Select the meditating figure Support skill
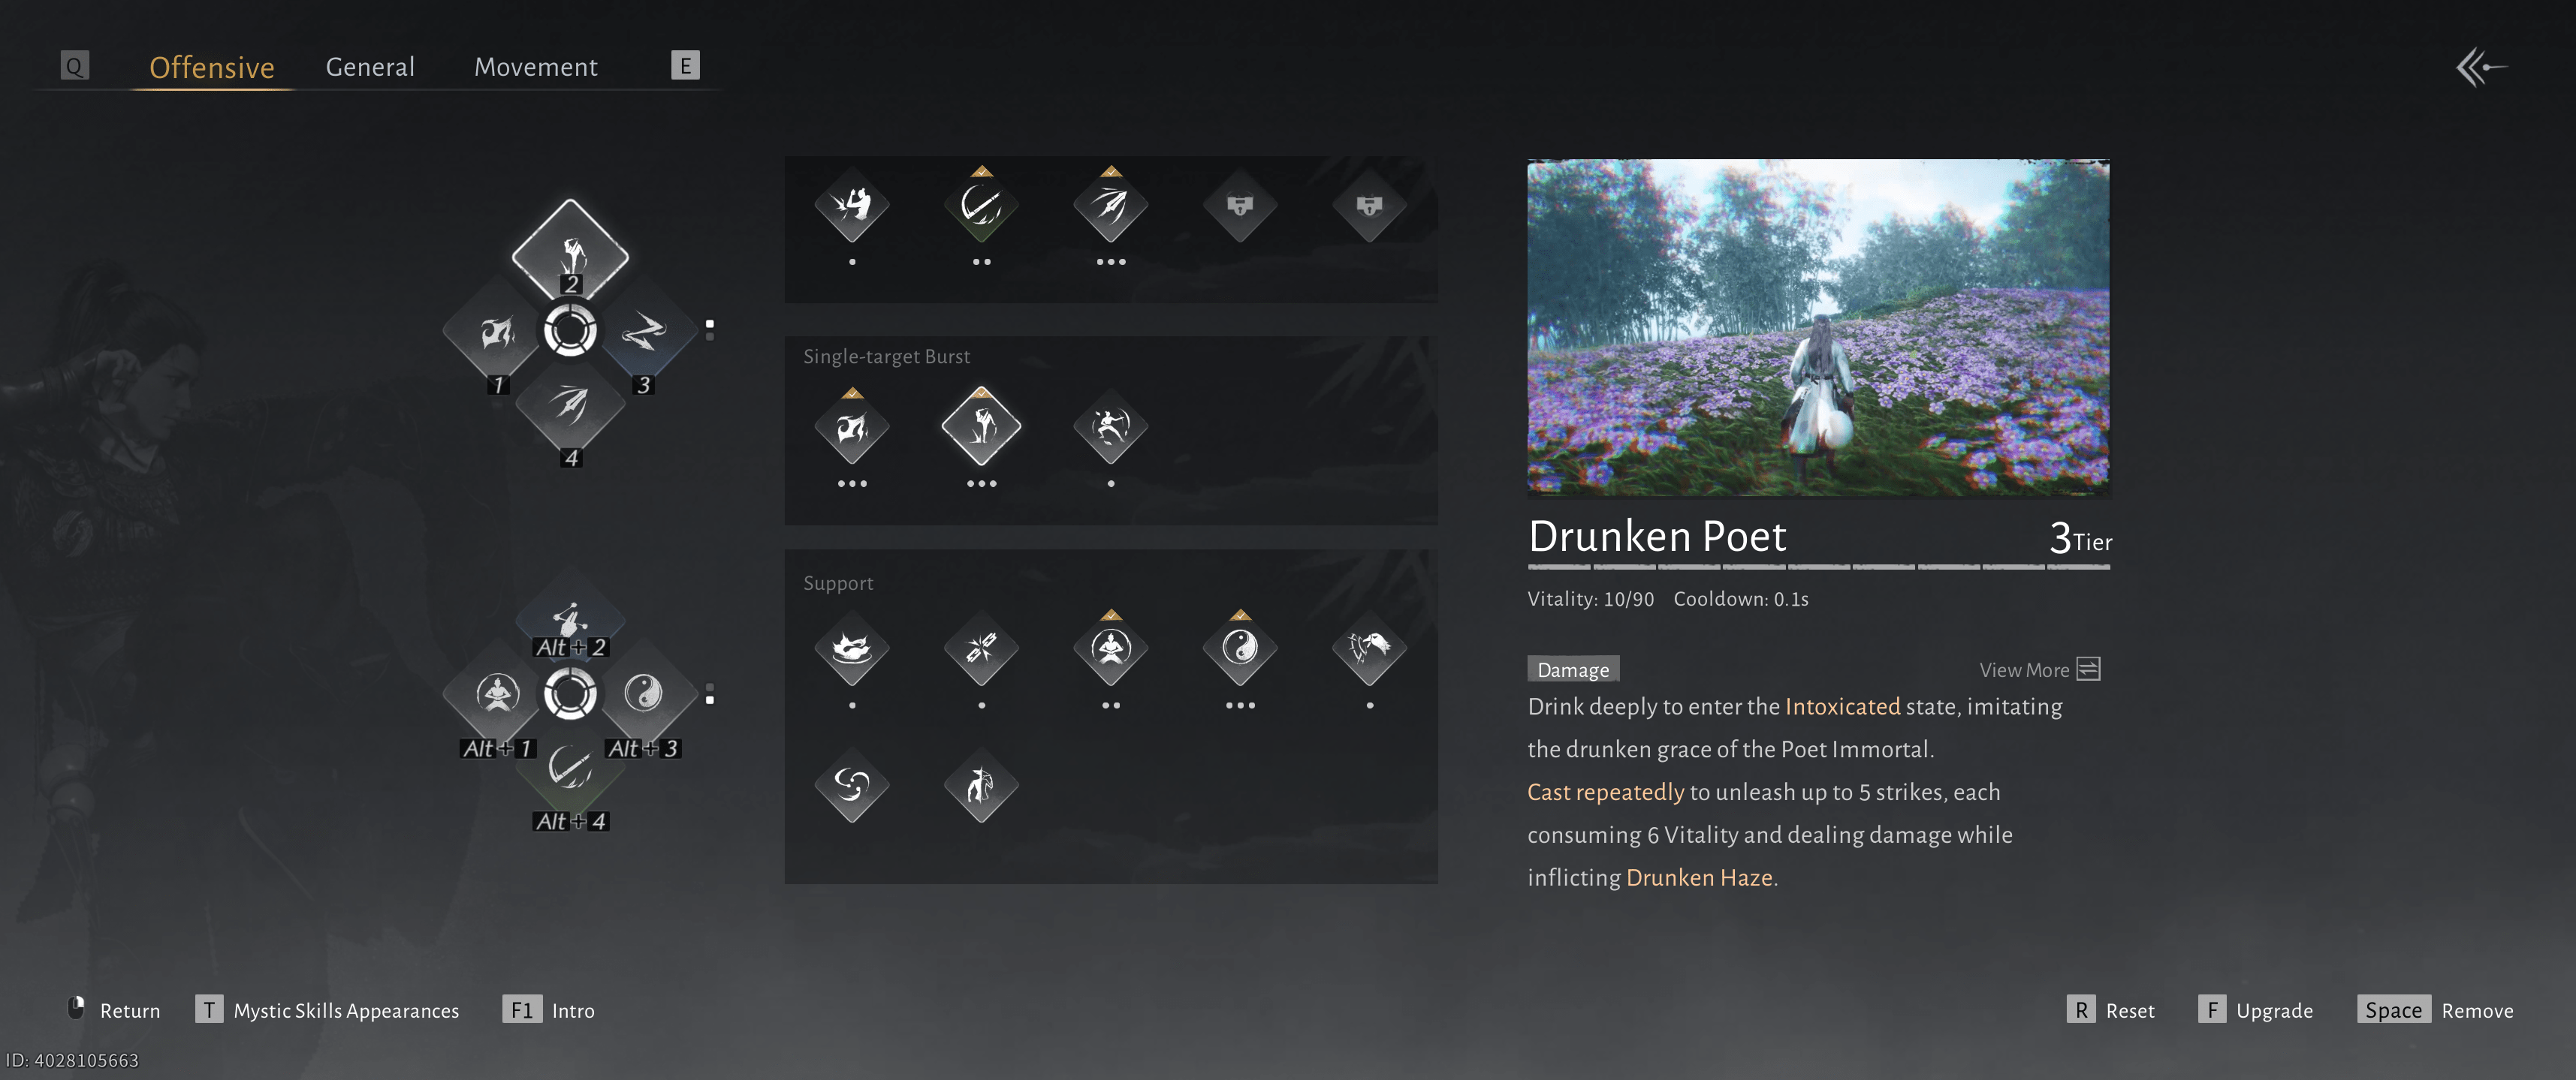This screenshot has width=2576, height=1080. [1110, 648]
